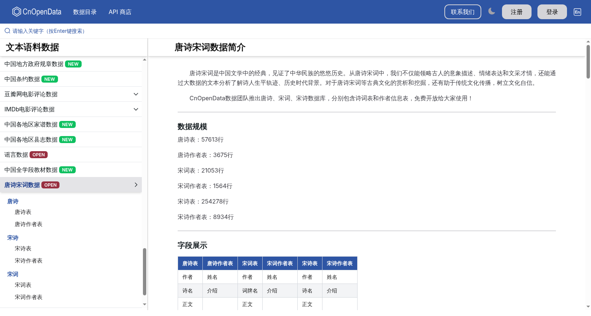Open 宋诗作者表 in sidebar
Viewport: 591px width, 316px height.
28,261
